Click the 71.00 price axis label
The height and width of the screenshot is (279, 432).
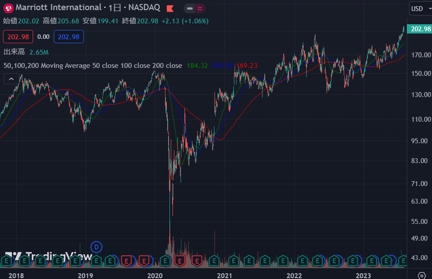(x=419, y=184)
